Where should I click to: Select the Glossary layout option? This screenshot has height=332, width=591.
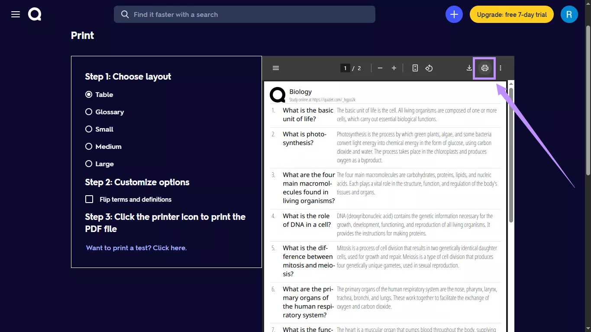pyautogui.click(x=88, y=112)
